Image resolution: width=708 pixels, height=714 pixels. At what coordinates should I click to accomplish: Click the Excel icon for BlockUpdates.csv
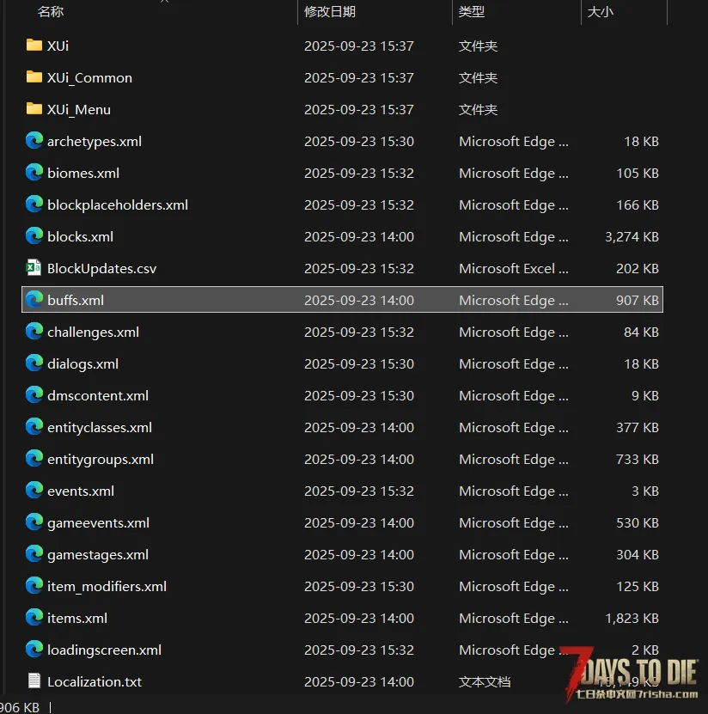point(34,268)
